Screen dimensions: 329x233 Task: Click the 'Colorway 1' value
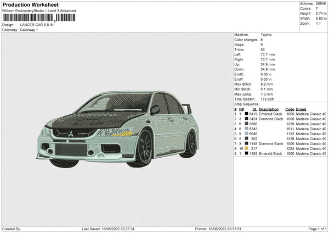pos(29,30)
